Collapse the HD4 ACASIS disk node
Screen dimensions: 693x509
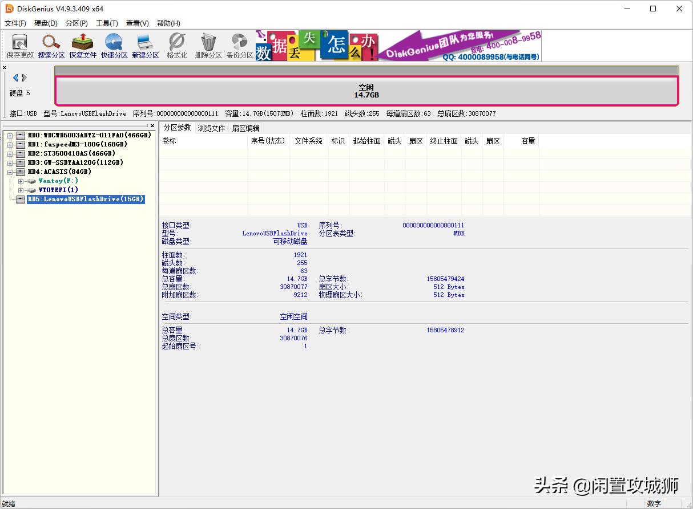pyautogui.click(x=10, y=172)
